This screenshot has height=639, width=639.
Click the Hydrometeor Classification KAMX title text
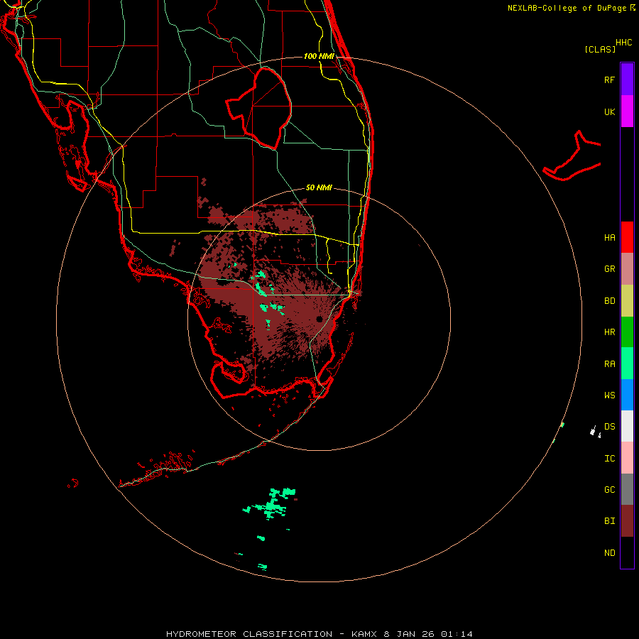(x=319, y=634)
